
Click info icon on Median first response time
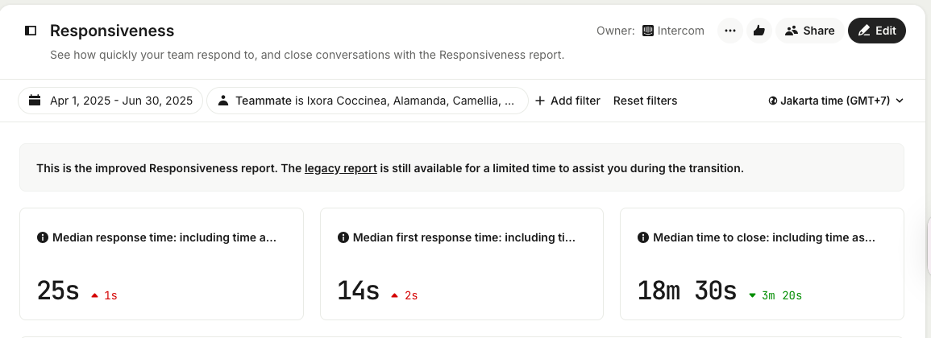(343, 237)
